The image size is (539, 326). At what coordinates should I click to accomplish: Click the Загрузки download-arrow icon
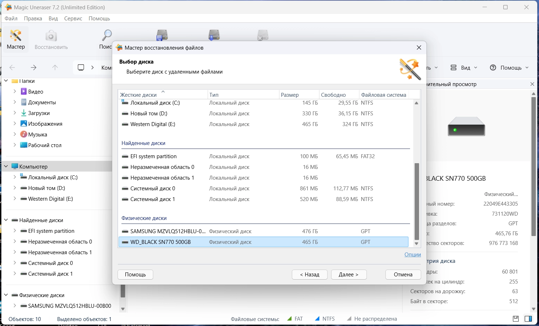24,113
